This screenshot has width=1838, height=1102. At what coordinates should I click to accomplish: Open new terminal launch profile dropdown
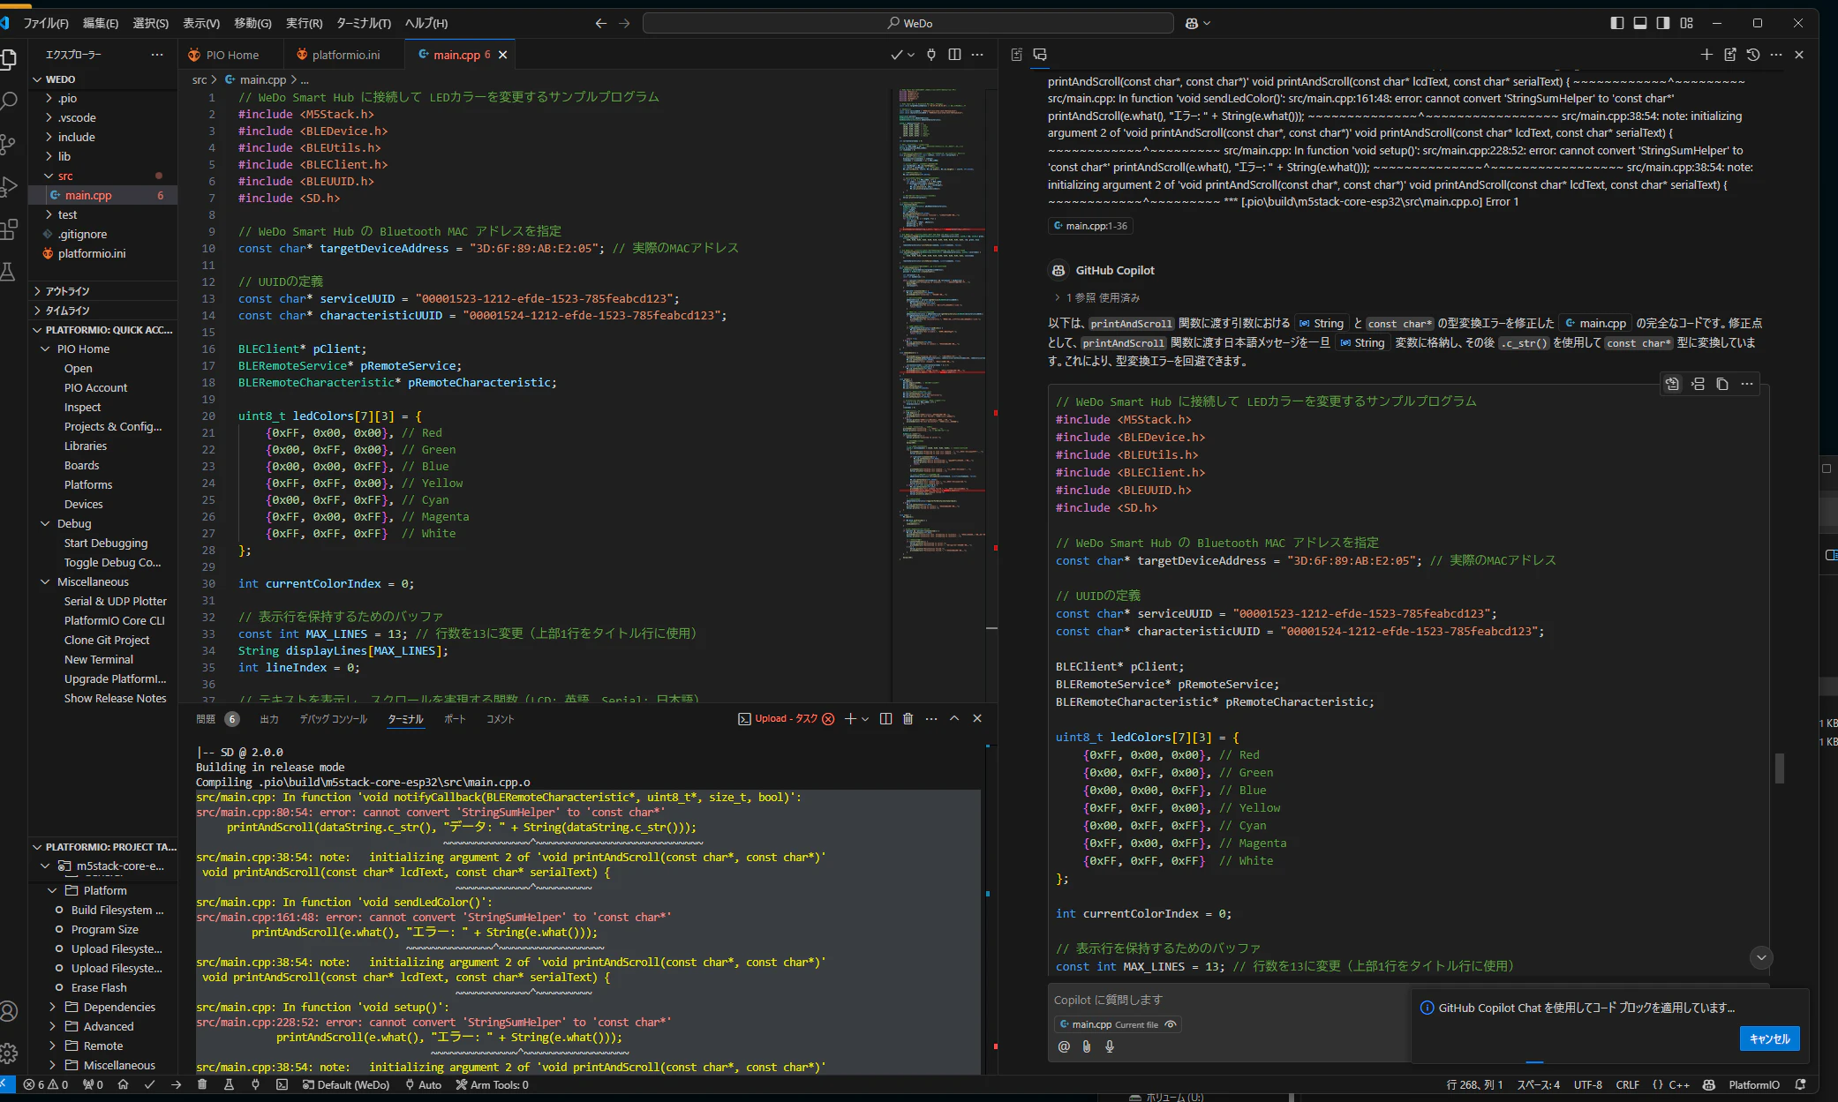click(x=865, y=718)
